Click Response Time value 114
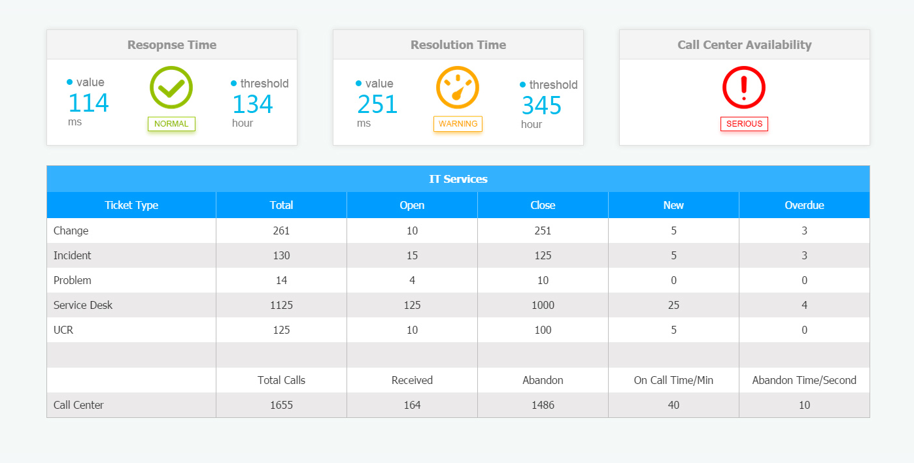The image size is (914, 463). pos(88,103)
